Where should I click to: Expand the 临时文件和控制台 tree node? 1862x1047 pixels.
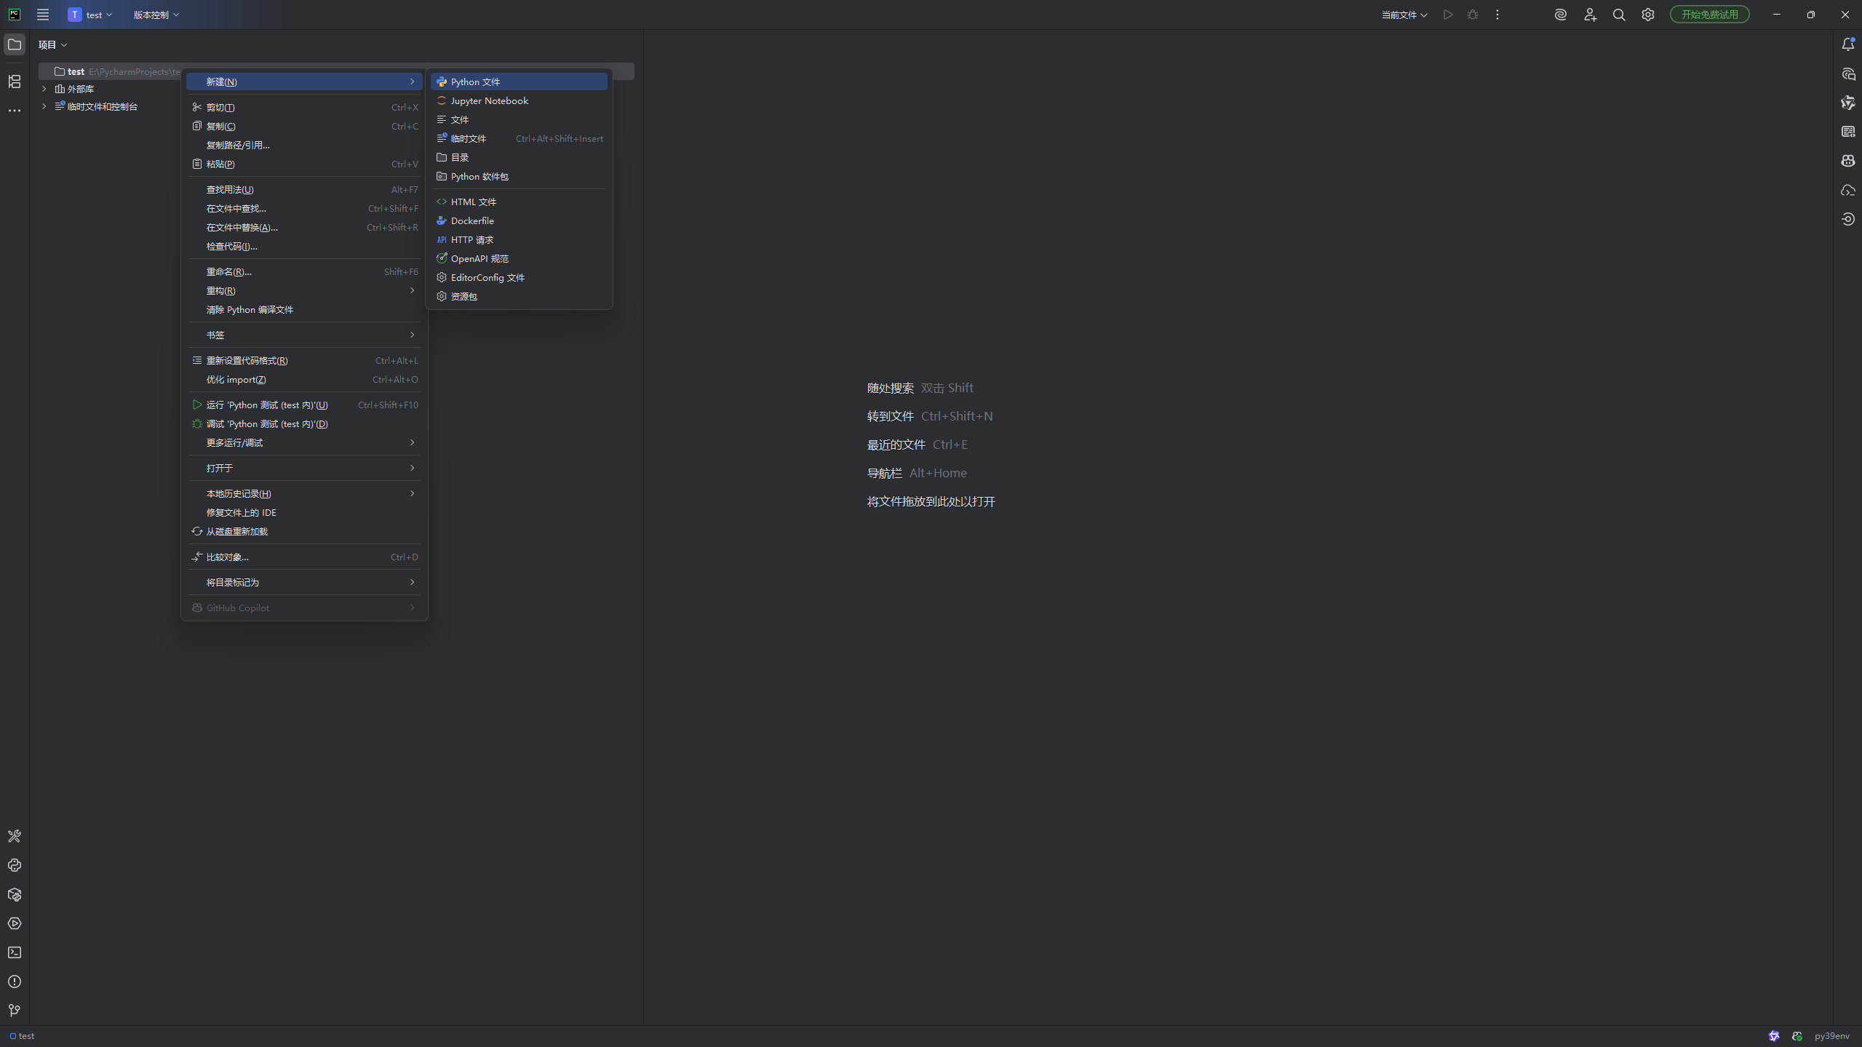point(44,106)
